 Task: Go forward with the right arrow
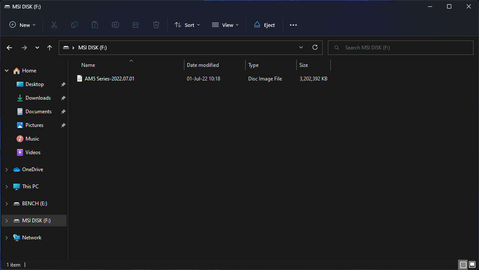24,48
